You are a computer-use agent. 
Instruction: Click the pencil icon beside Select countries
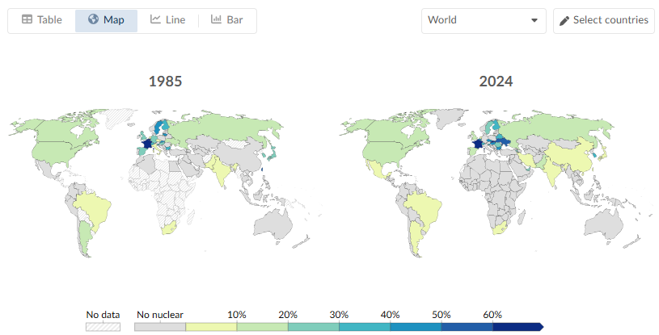[x=564, y=20]
